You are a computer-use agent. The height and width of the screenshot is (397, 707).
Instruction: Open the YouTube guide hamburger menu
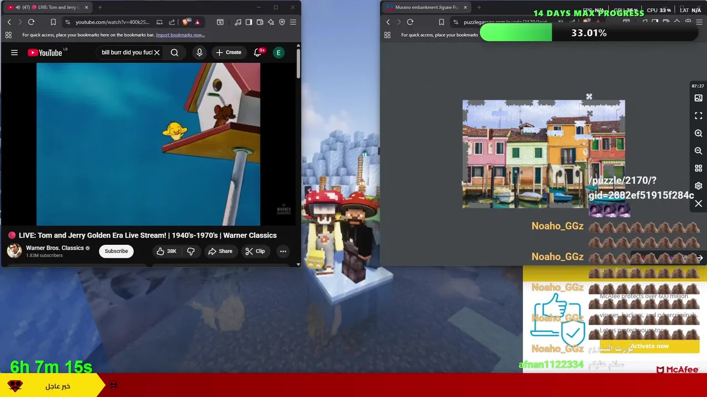[14, 52]
